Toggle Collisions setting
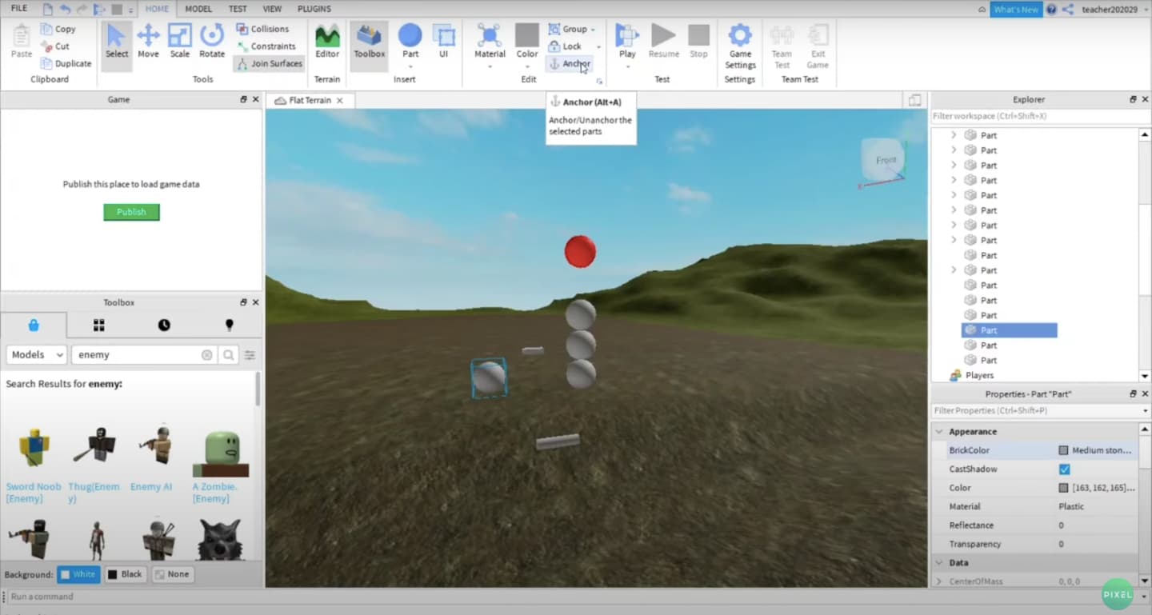Screen dimensions: 1152x615 (262, 29)
